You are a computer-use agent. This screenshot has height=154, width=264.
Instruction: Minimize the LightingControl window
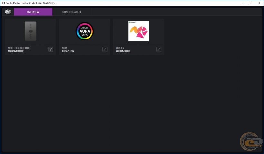(x=242, y=3)
